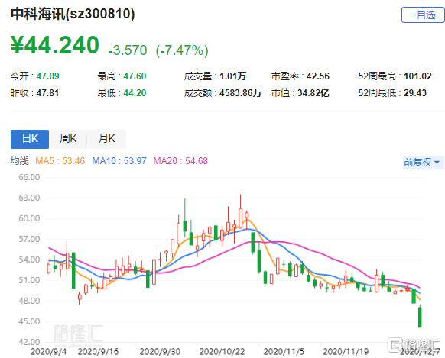Click the 2020/9/30 date axis label
Screen dimensions: 445x358
160,352
